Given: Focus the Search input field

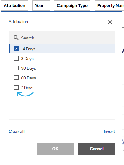Looking at the screenshot, I should click(x=62, y=38).
